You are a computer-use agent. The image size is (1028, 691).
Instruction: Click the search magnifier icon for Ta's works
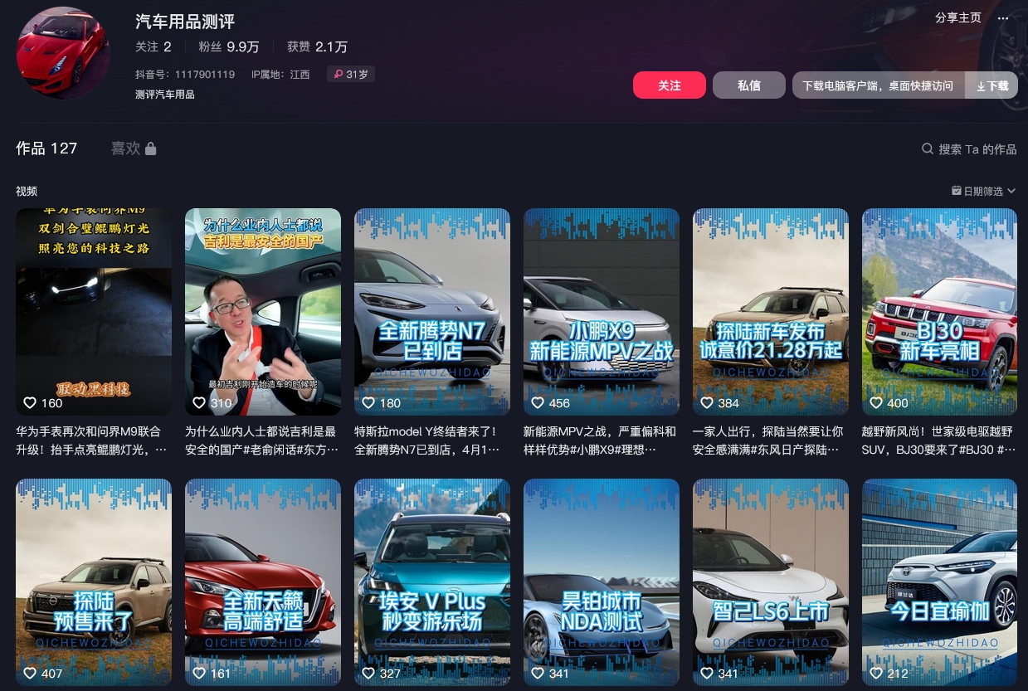(x=928, y=149)
